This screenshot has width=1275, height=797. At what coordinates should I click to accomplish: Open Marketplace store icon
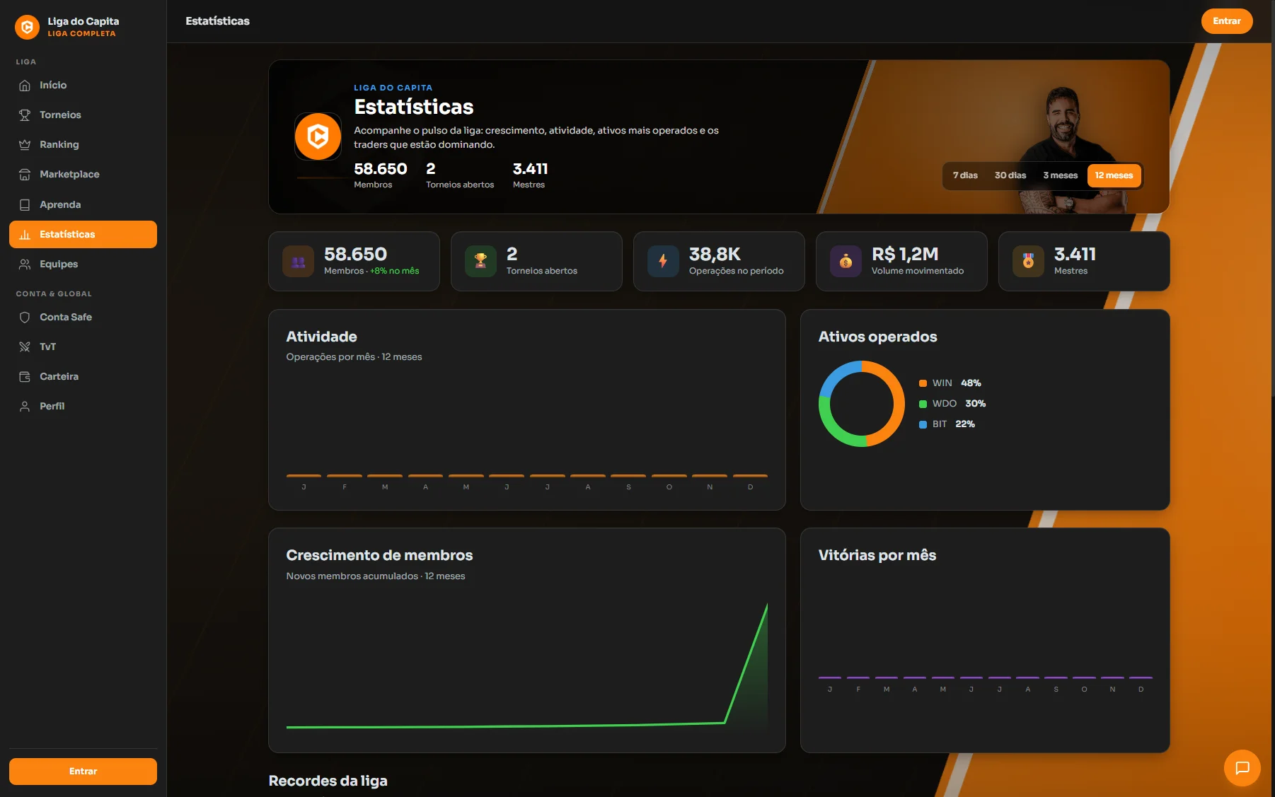pos(25,175)
